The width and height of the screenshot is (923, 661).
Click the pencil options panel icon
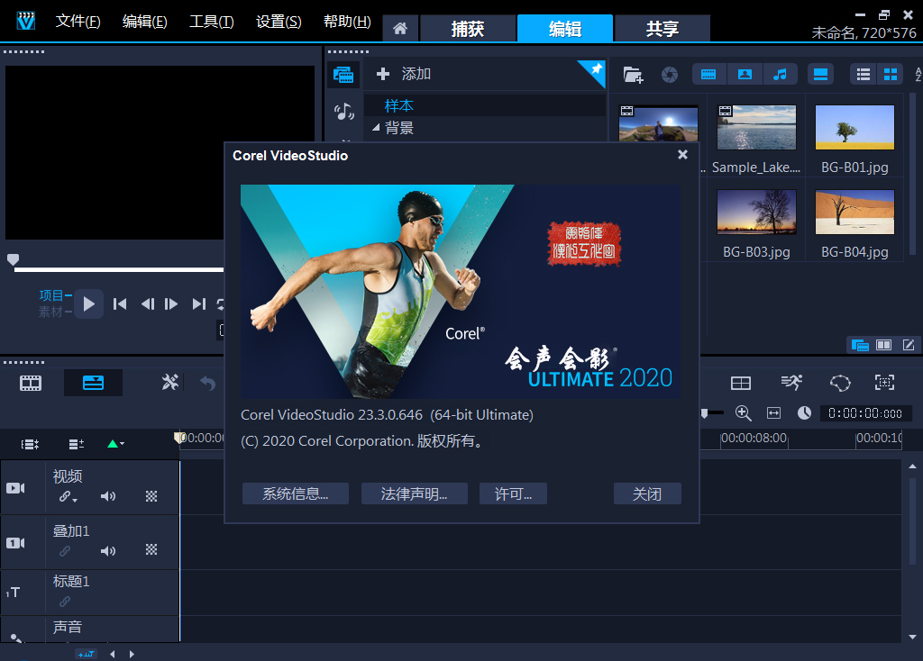click(x=909, y=345)
